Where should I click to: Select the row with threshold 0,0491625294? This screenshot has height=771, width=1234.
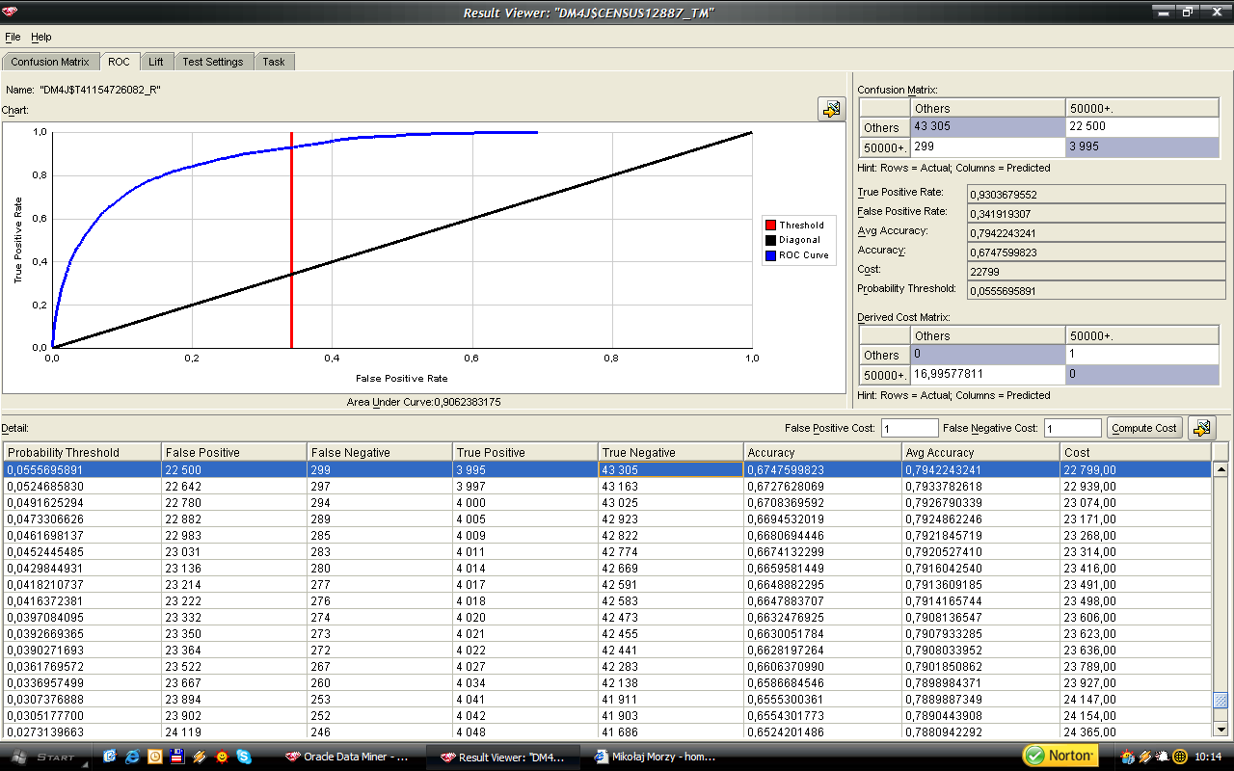tap(606, 503)
